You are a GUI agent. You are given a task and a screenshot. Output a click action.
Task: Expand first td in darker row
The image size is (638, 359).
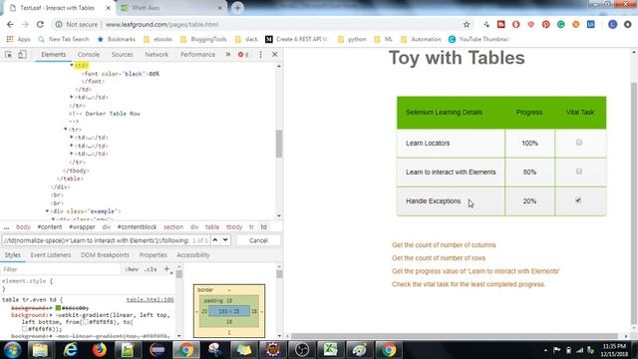(72, 138)
